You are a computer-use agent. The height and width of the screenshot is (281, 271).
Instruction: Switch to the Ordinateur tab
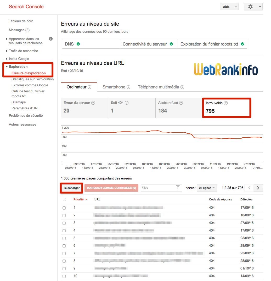tap(79, 87)
